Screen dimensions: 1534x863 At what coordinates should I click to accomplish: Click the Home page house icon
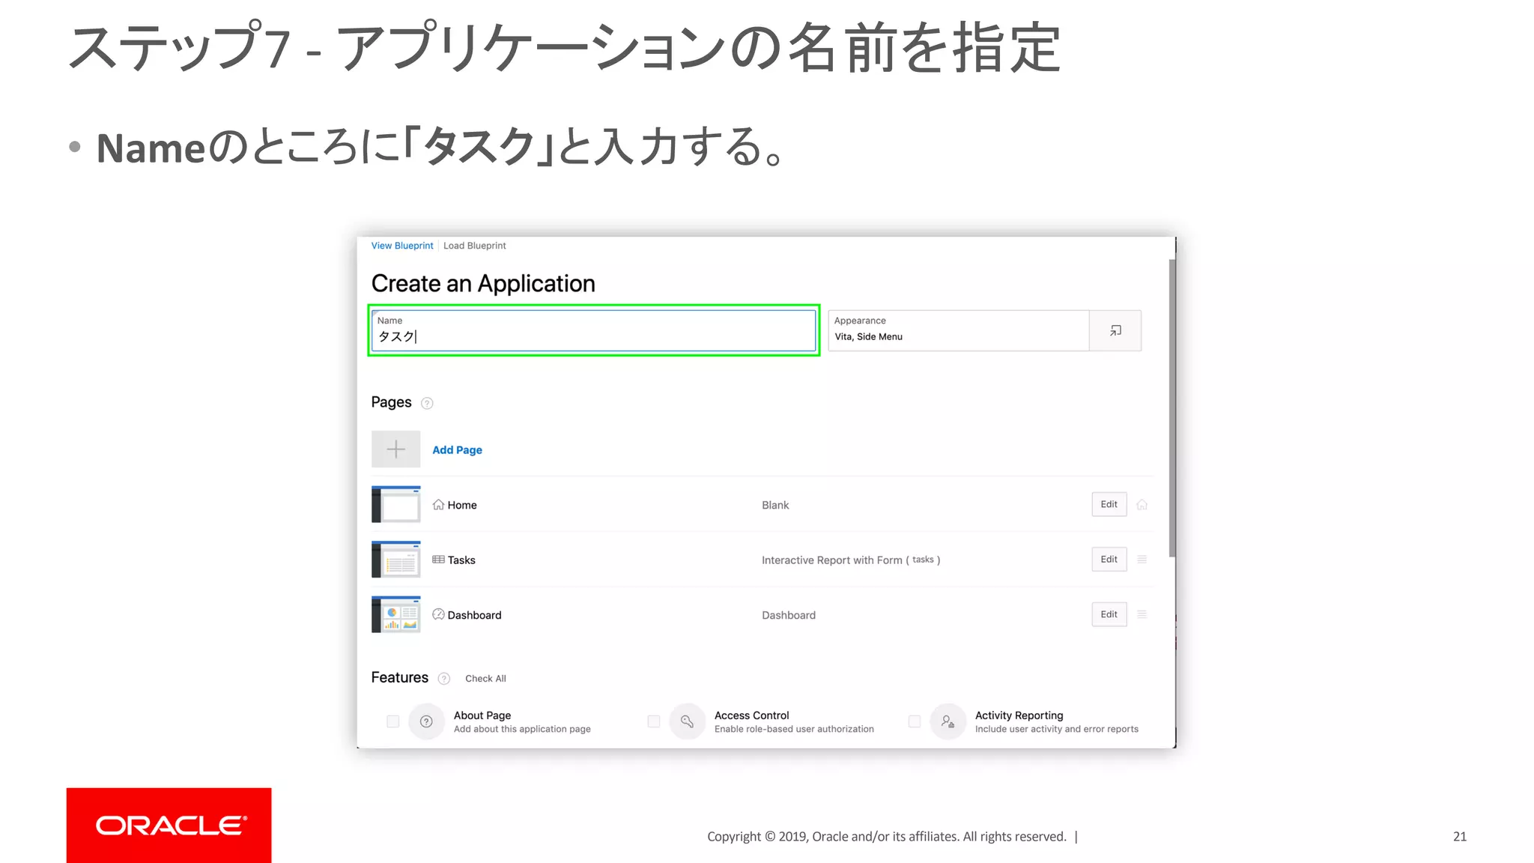[438, 505]
